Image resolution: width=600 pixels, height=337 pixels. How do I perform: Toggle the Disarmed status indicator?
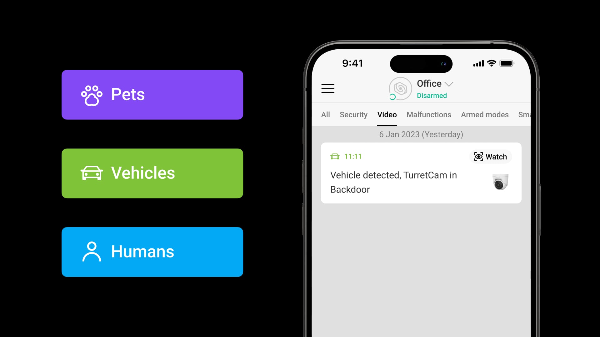pyautogui.click(x=432, y=95)
